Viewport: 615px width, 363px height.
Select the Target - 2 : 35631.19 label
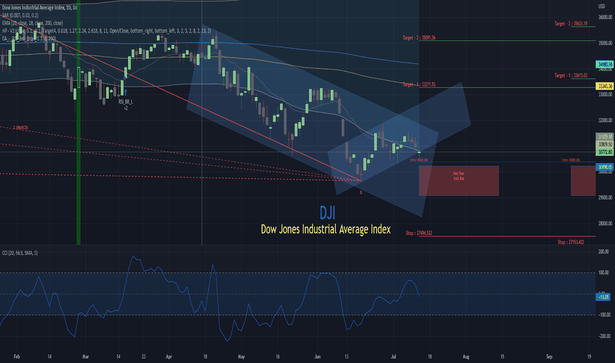571,24
